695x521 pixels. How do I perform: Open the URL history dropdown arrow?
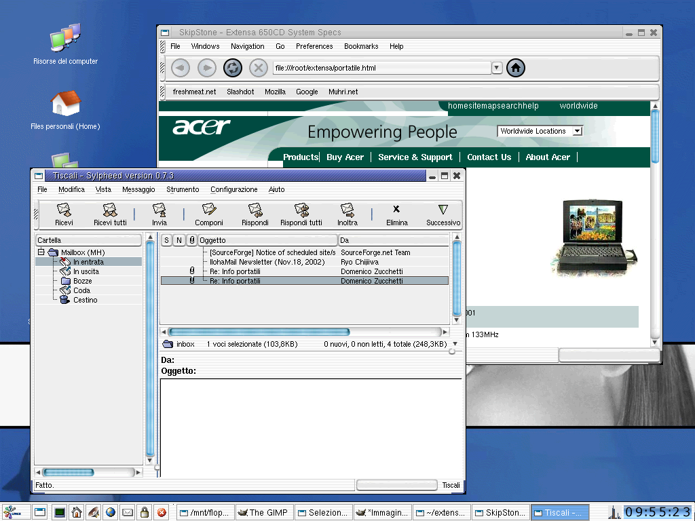click(497, 68)
